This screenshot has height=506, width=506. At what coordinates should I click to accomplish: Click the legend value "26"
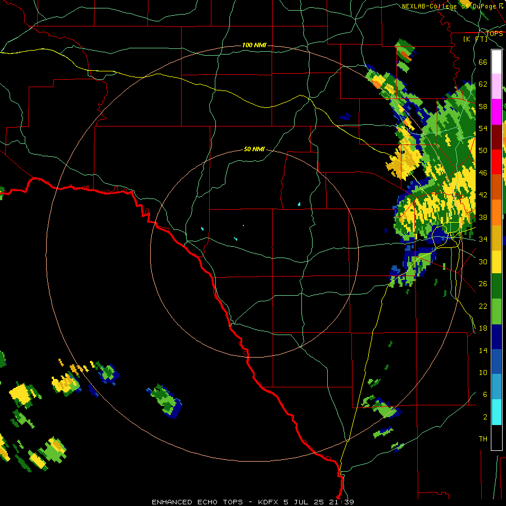tap(483, 284)
